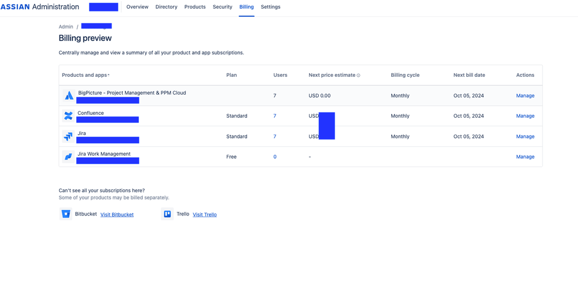
Task: Click the Billing cycle column header
Action: click(x=405, y=75)
